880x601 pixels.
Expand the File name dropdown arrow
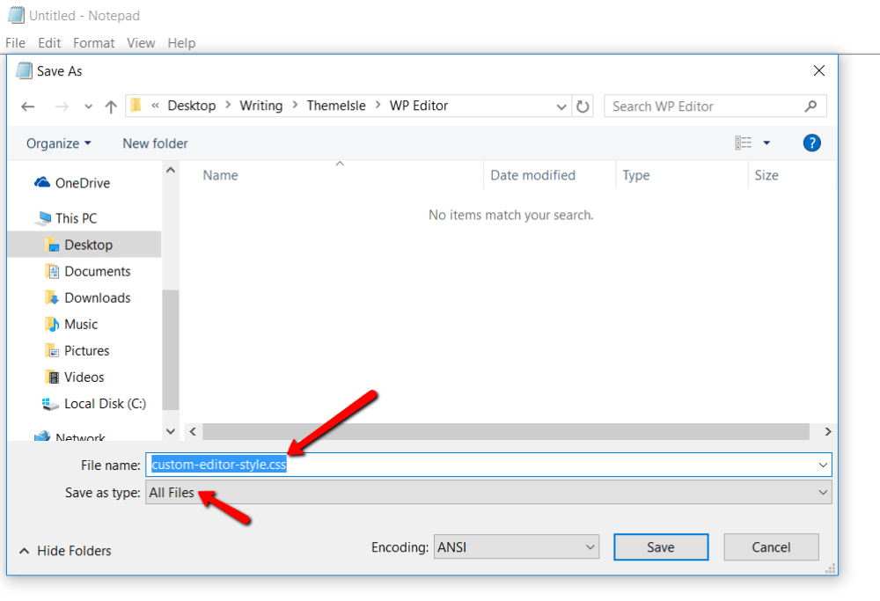click(823, 465)
